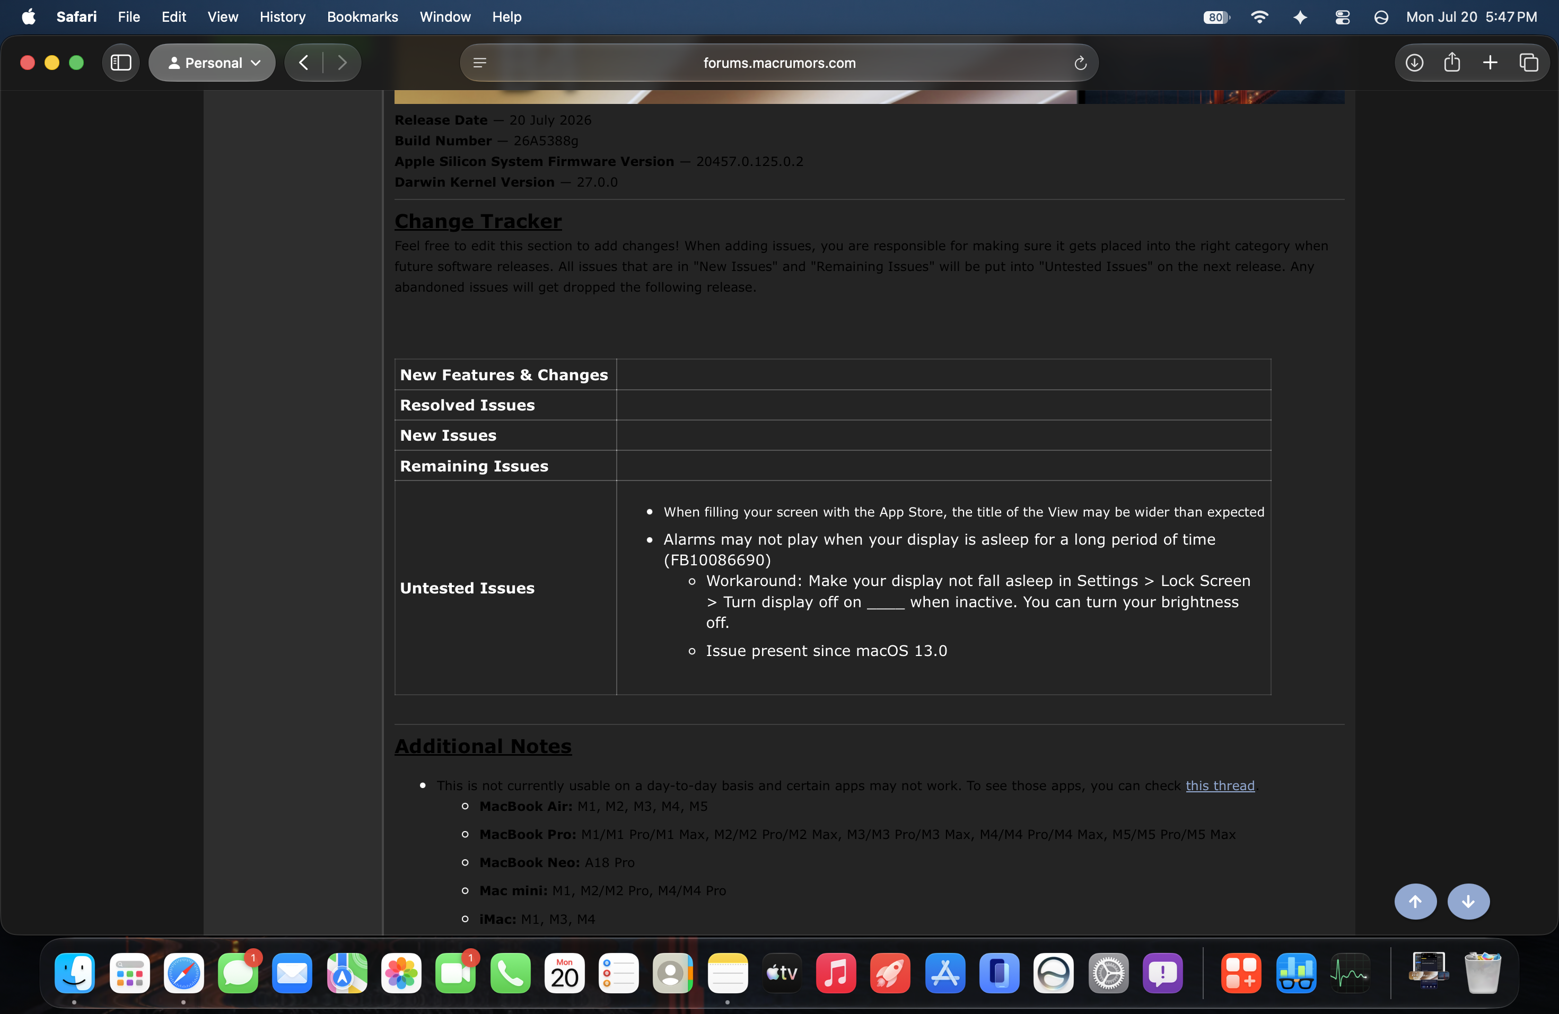Click the Darwin Kernel Version line
1559x1014 pixels.
click(506, 182)
